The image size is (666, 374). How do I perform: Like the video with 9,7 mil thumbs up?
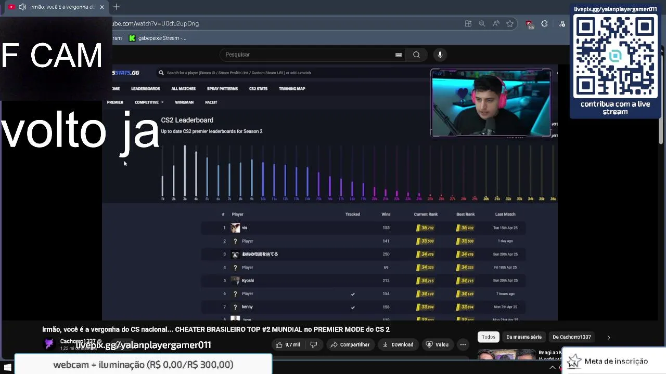(x=288, y=344)
